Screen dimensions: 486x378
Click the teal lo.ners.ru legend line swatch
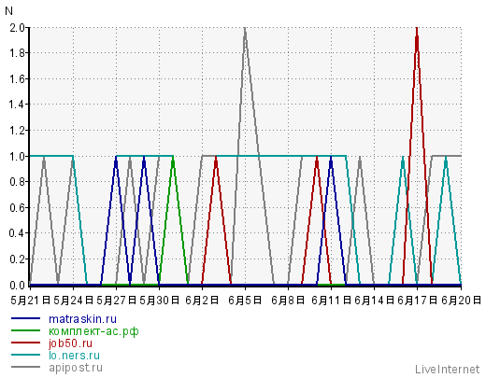pos(25,355)
